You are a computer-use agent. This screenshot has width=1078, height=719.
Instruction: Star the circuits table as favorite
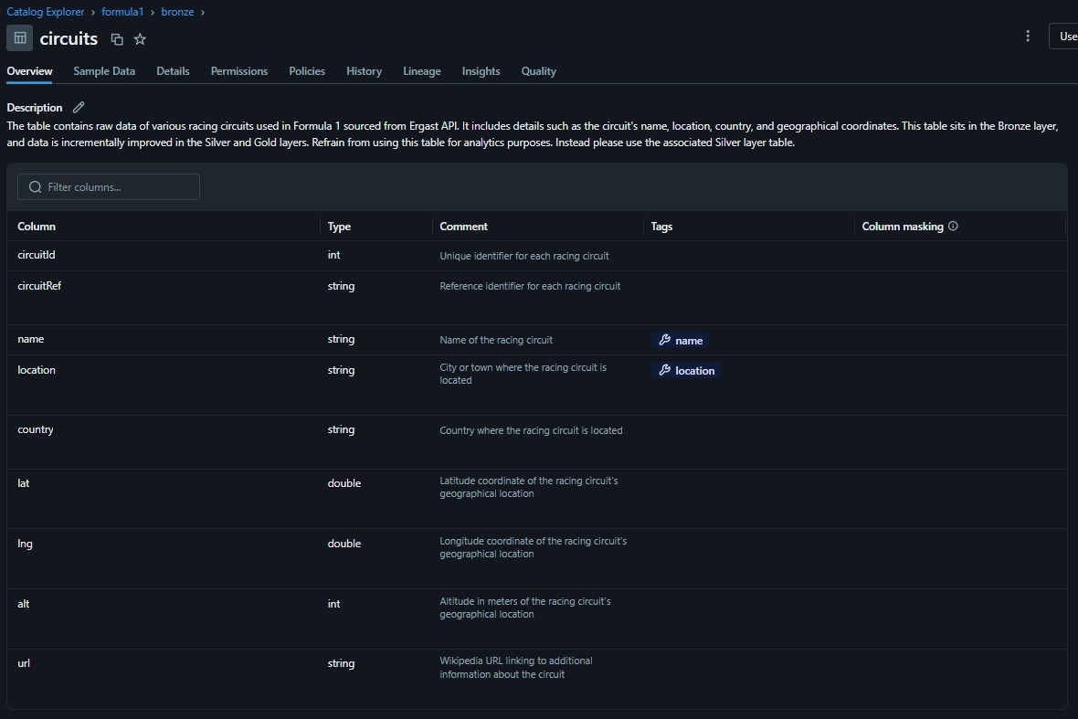[x=139, y=39]
